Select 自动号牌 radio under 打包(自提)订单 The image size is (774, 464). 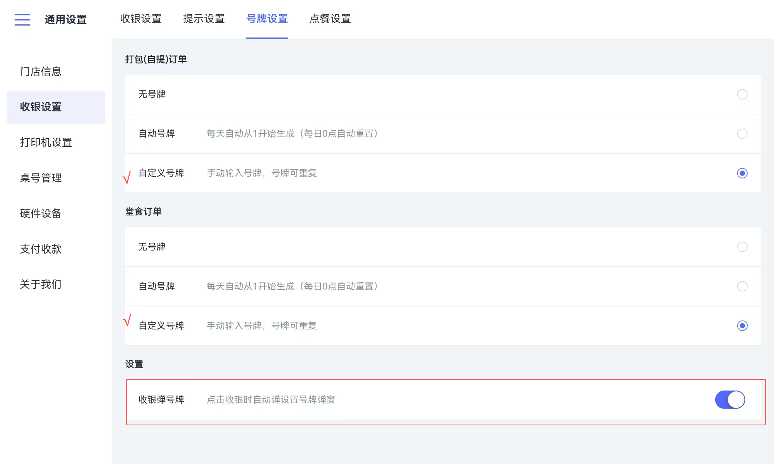742,134
